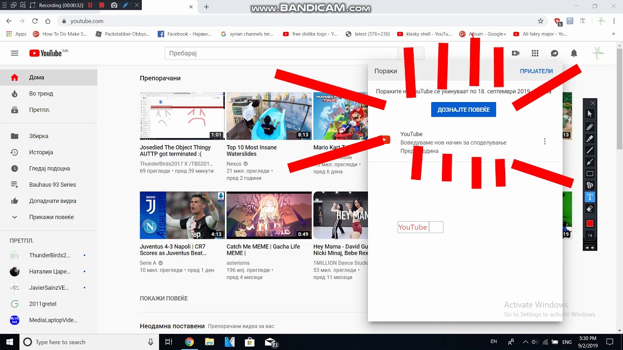The width and height of the screenshot is (623, 350).
Task: Open the Bauhaus 93 Series playlist
Action: coord(49,185)
